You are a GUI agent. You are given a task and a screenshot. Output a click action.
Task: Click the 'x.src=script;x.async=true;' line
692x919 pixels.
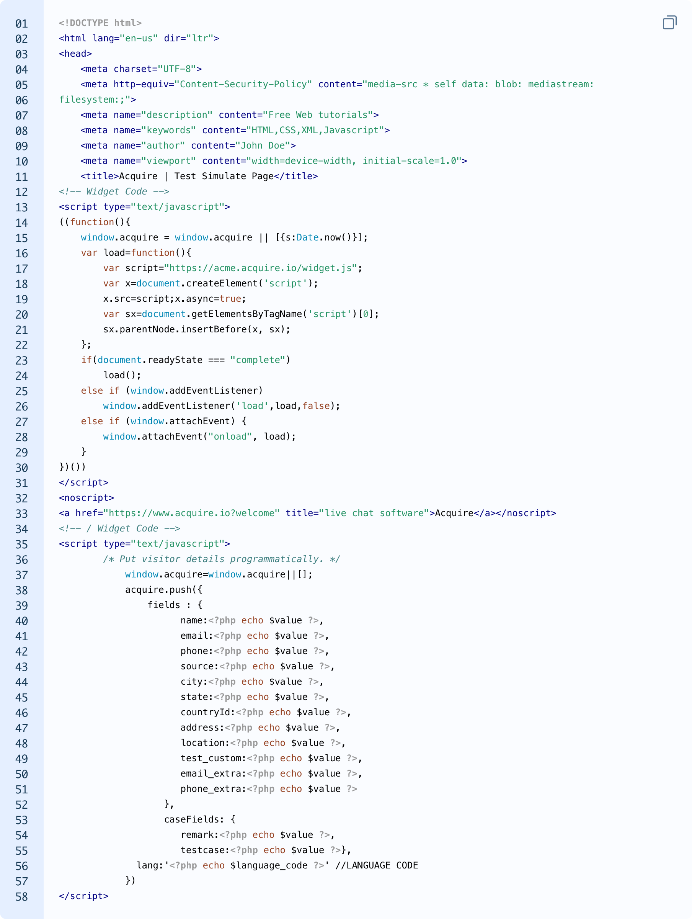pos(175,299)
